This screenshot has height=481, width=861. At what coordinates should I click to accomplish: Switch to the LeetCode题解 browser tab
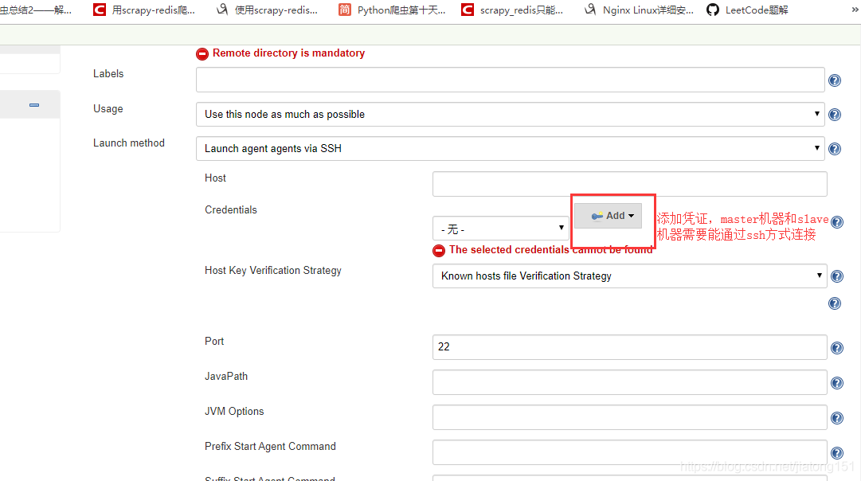pos(749,10)
